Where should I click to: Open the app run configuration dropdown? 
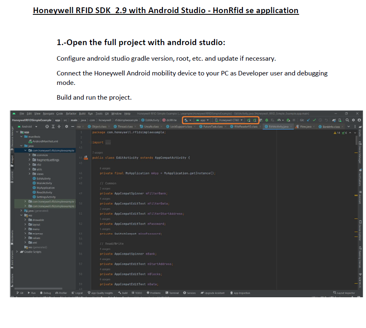[x=202, y=120]
